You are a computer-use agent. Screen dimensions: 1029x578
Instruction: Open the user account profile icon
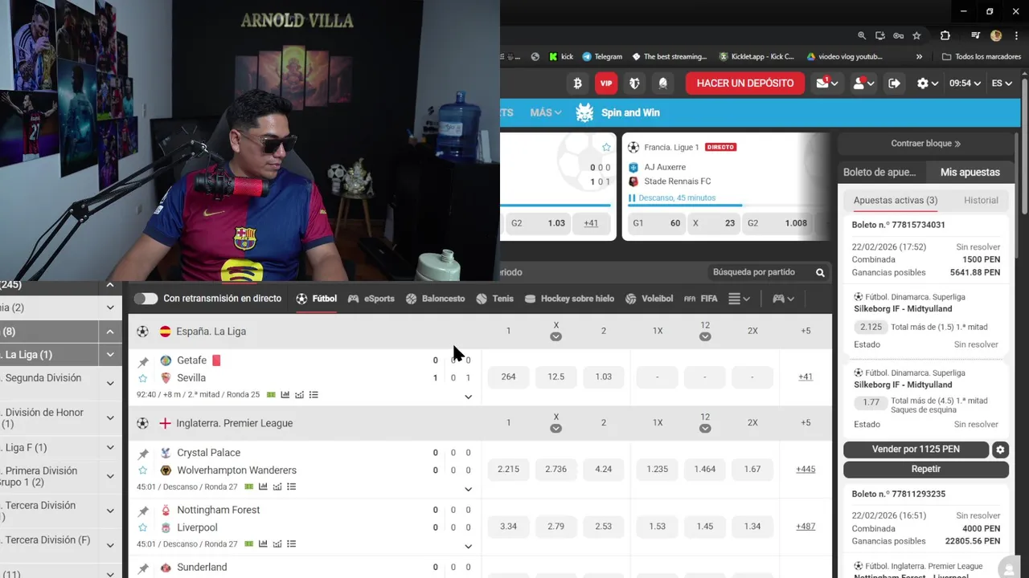click(x=863, y=83)
